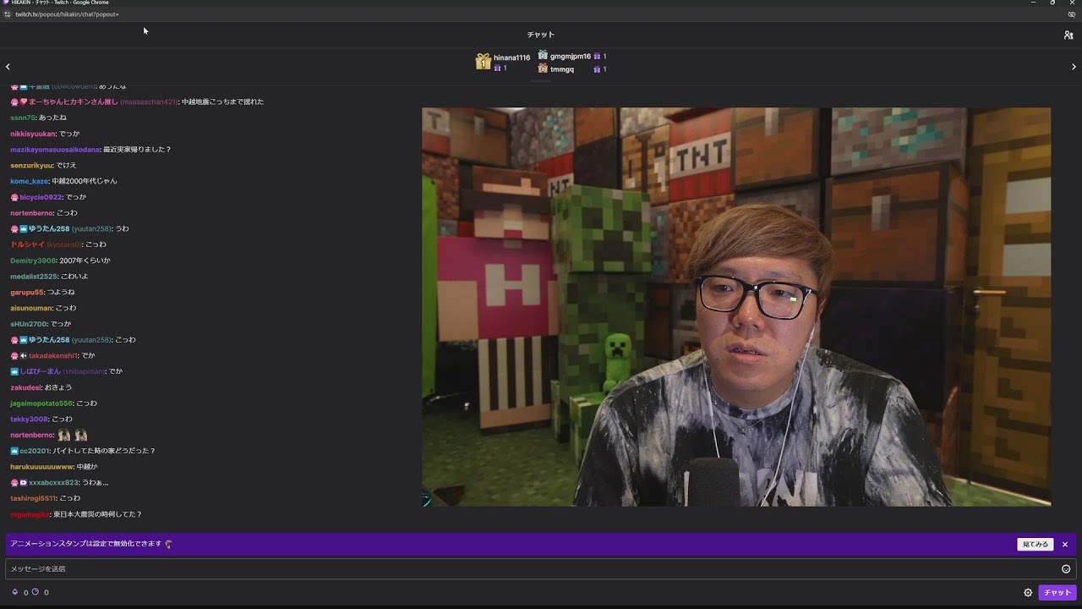
Task: Click the チャット header title
Action: tap(541, 35)
